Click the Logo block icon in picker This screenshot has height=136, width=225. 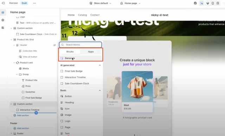click(x=62, y=121)
